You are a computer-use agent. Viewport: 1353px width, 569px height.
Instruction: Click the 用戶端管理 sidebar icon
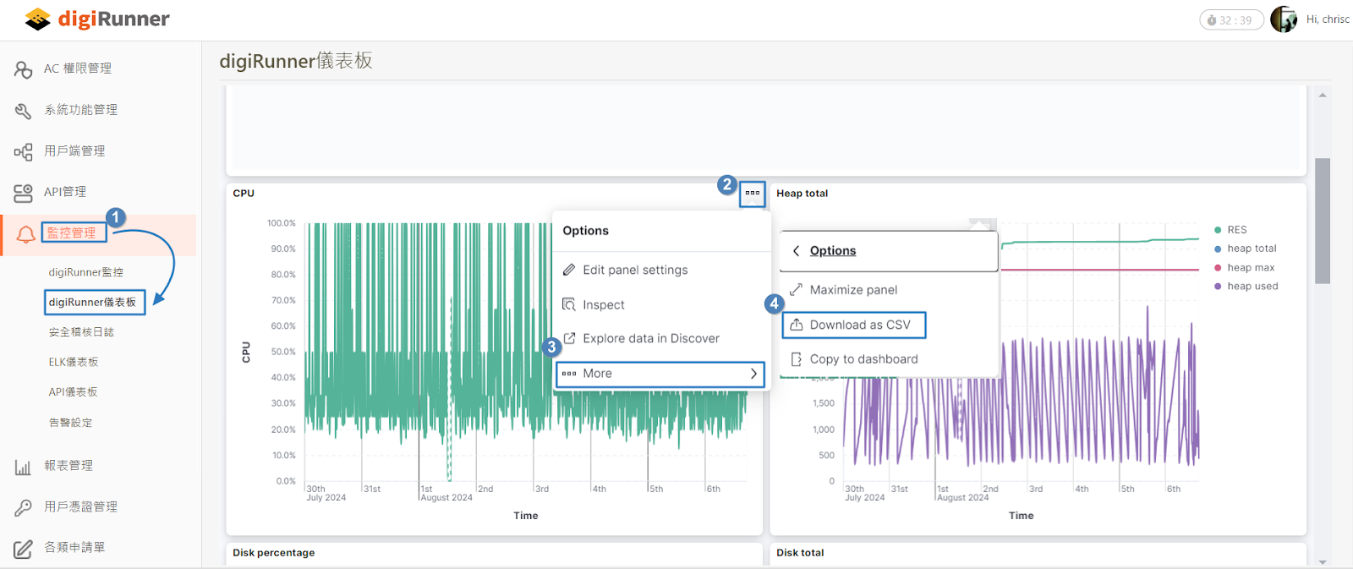[x=23, y=152]
